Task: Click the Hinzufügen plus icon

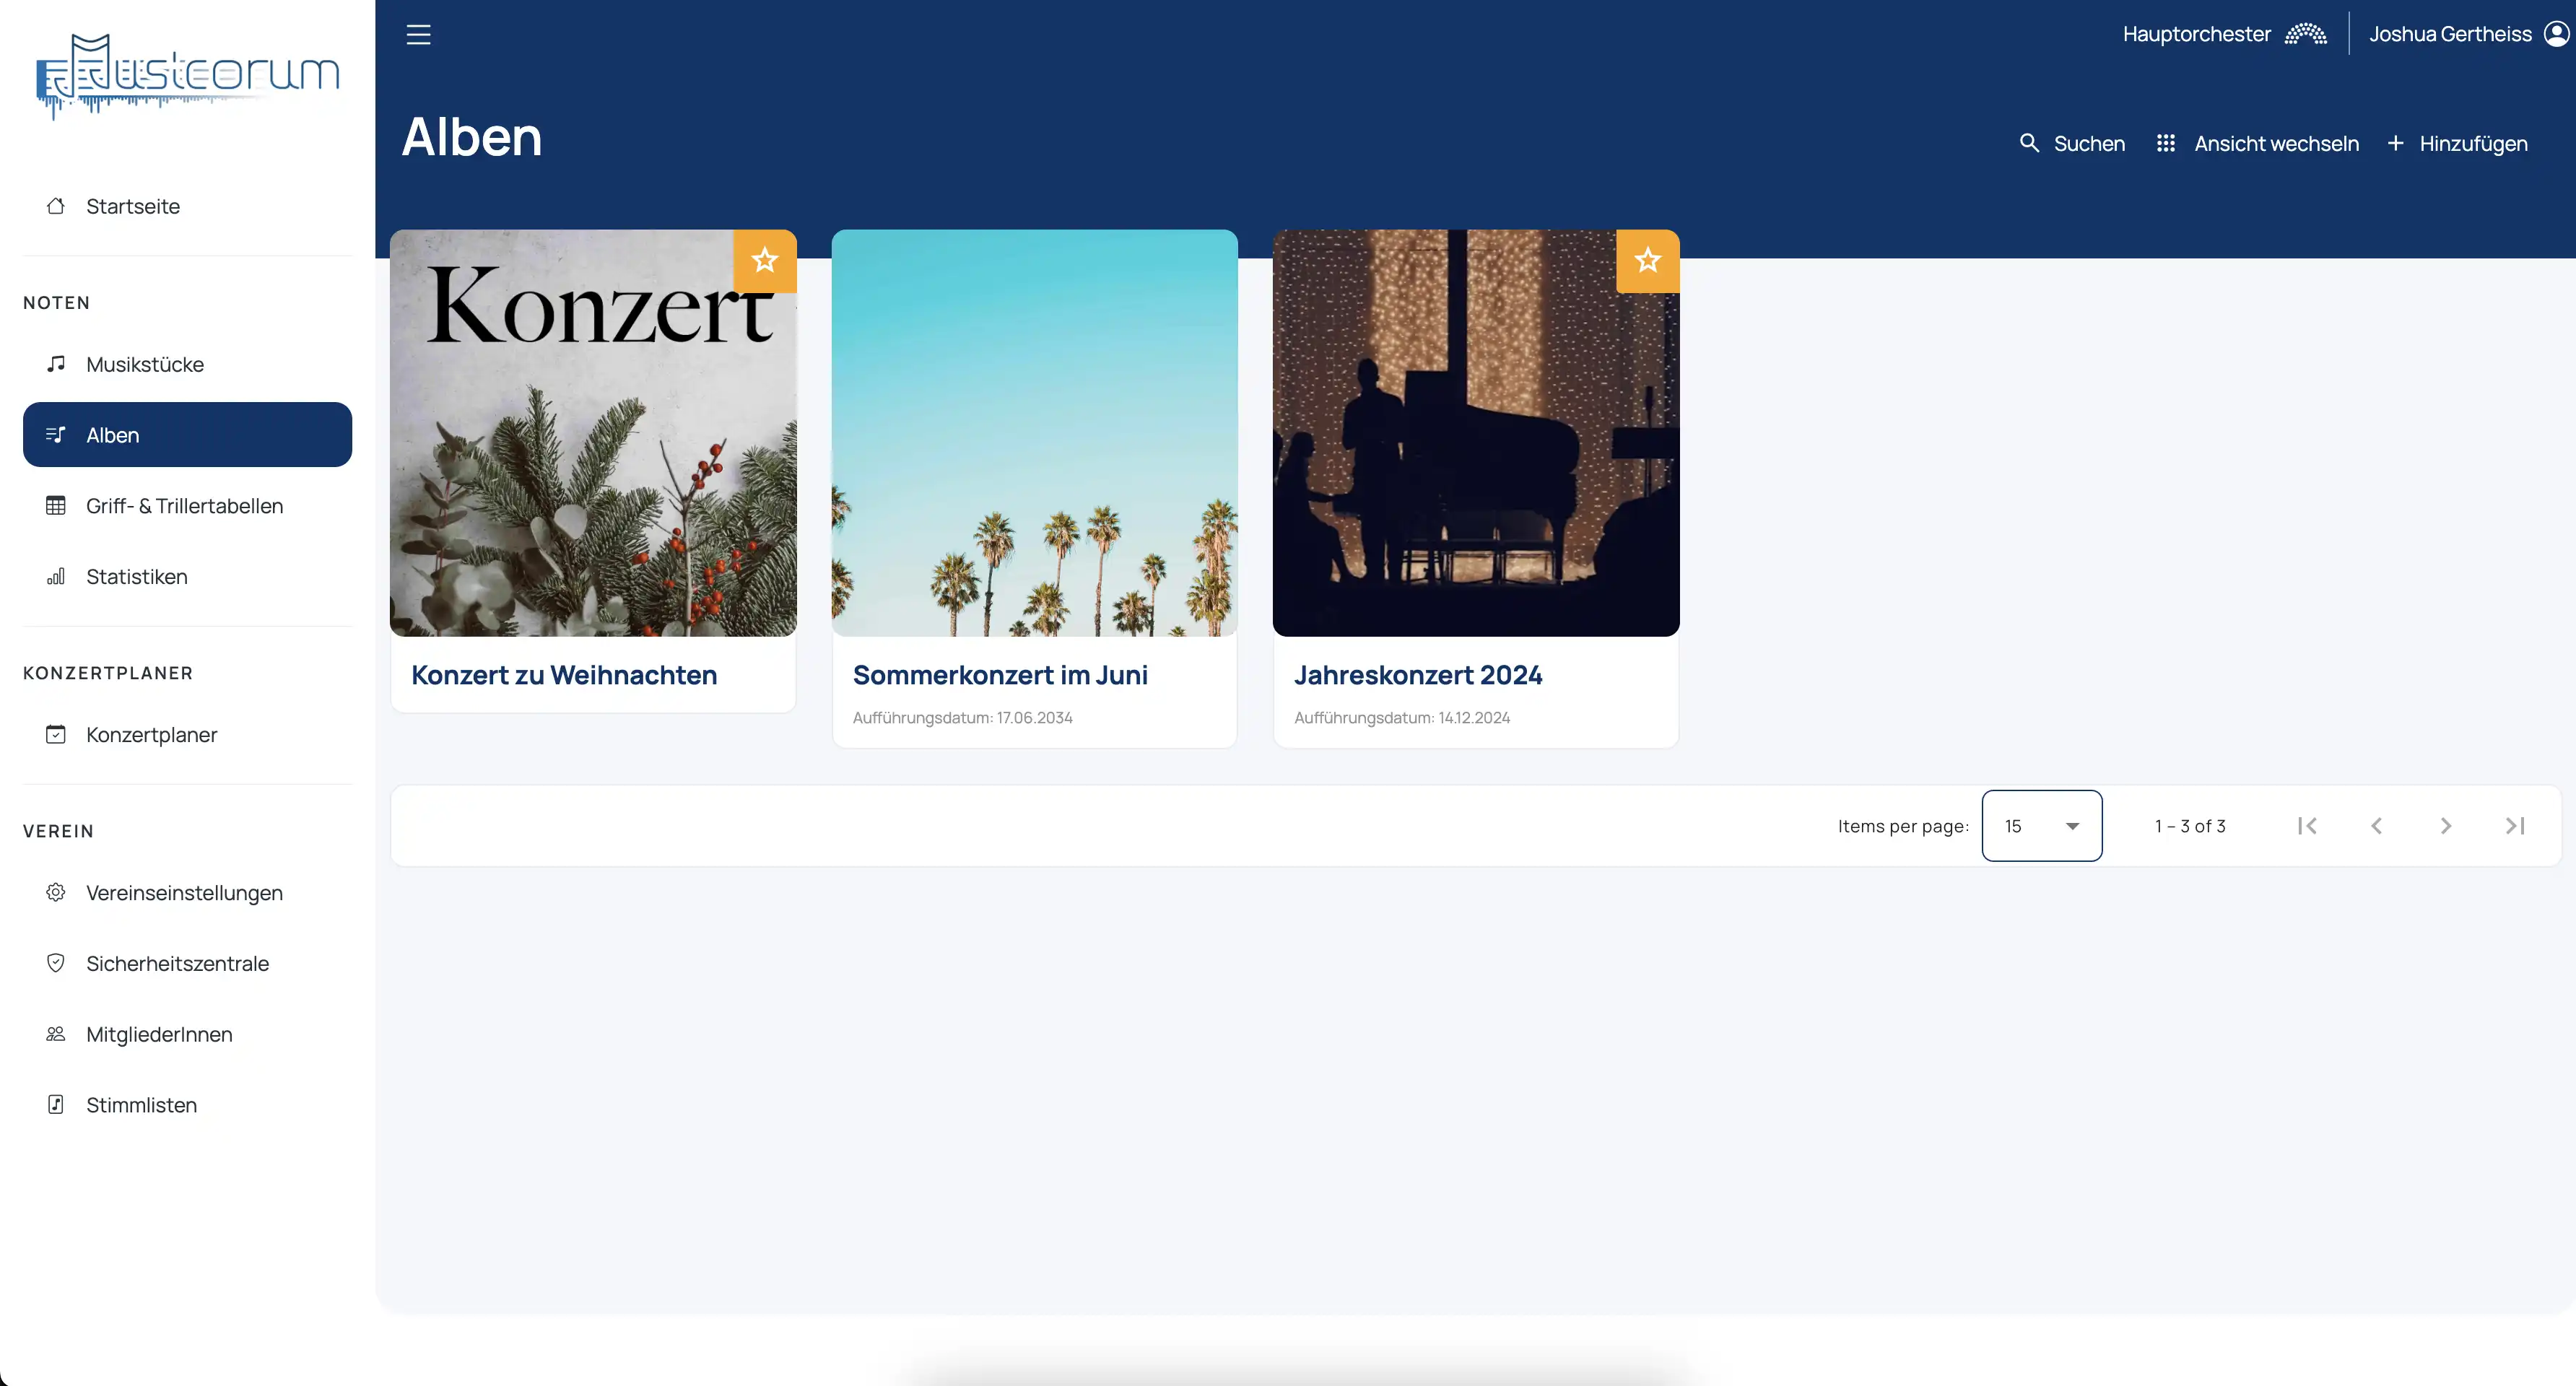Action: (x=2395, y=143)
